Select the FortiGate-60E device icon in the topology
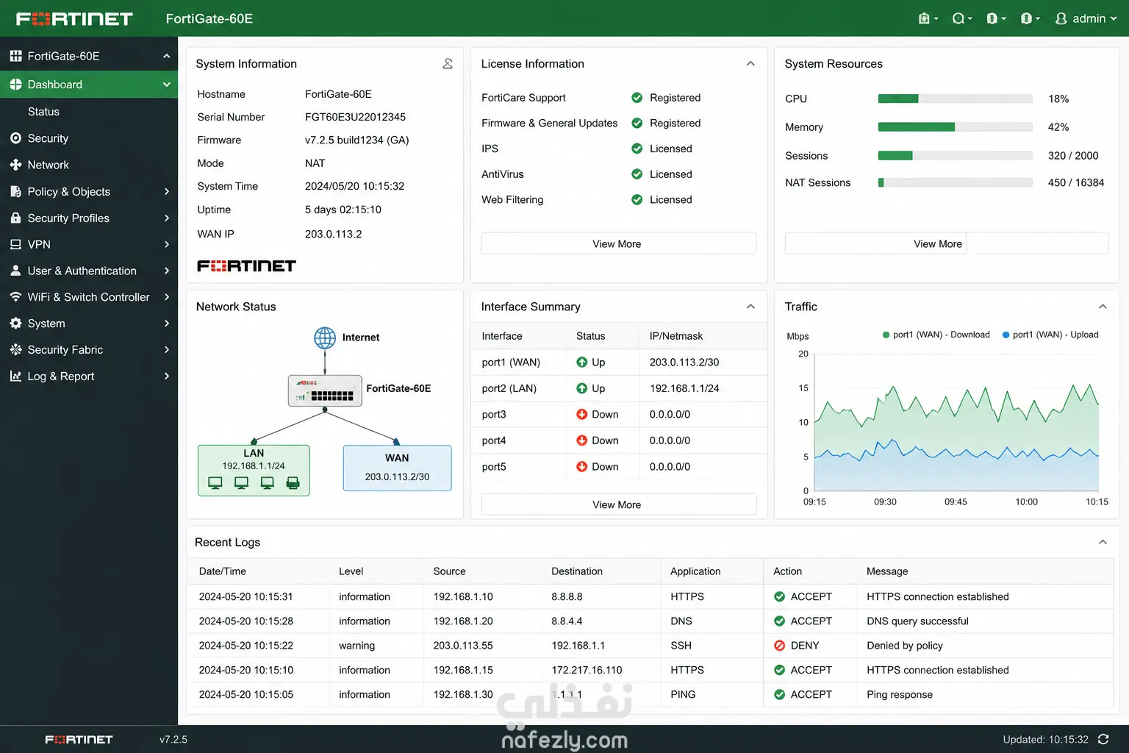This screenshot has height=753, width=1129. click(x=325, y=390)
